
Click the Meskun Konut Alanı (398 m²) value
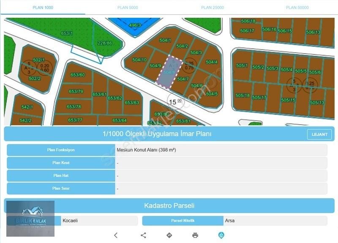pyautogui.click(x=146, y=150)
